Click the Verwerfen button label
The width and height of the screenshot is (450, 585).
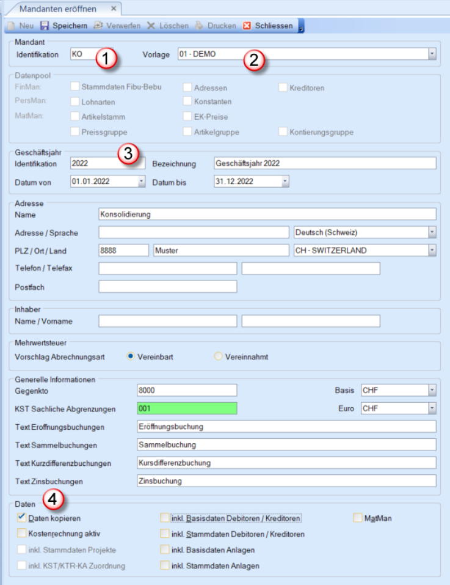[x=123, y=26]
